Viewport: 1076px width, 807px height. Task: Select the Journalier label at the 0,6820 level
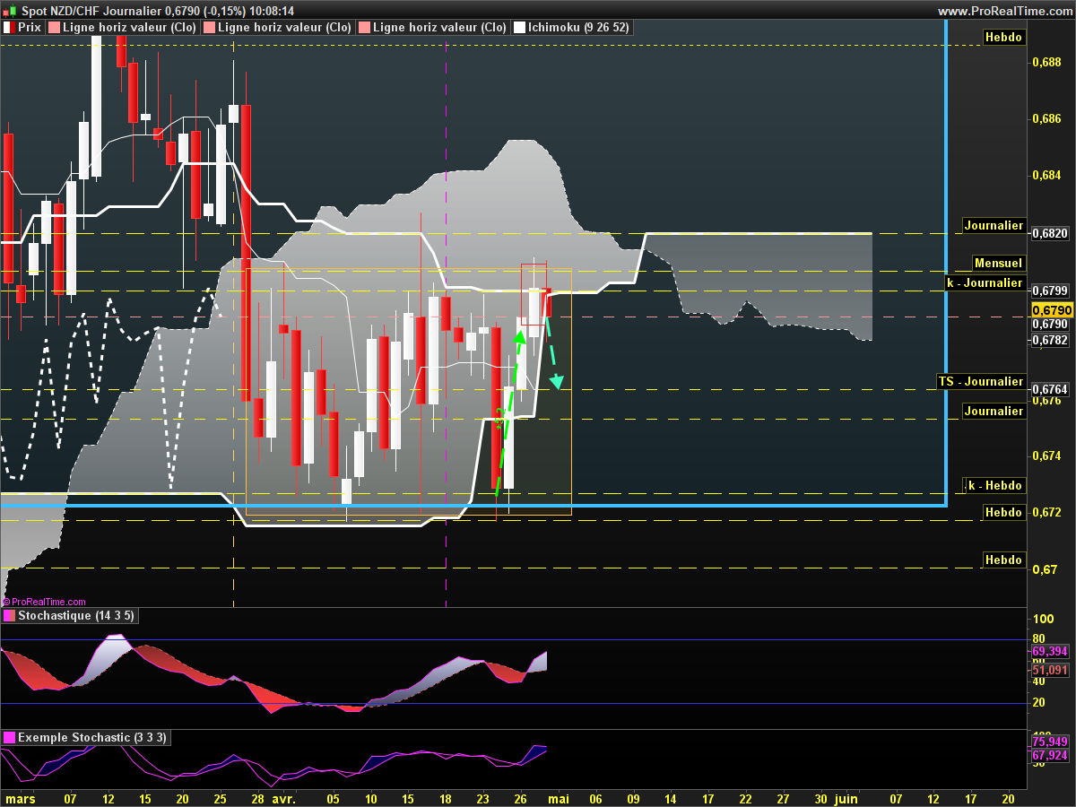[994, 226]
